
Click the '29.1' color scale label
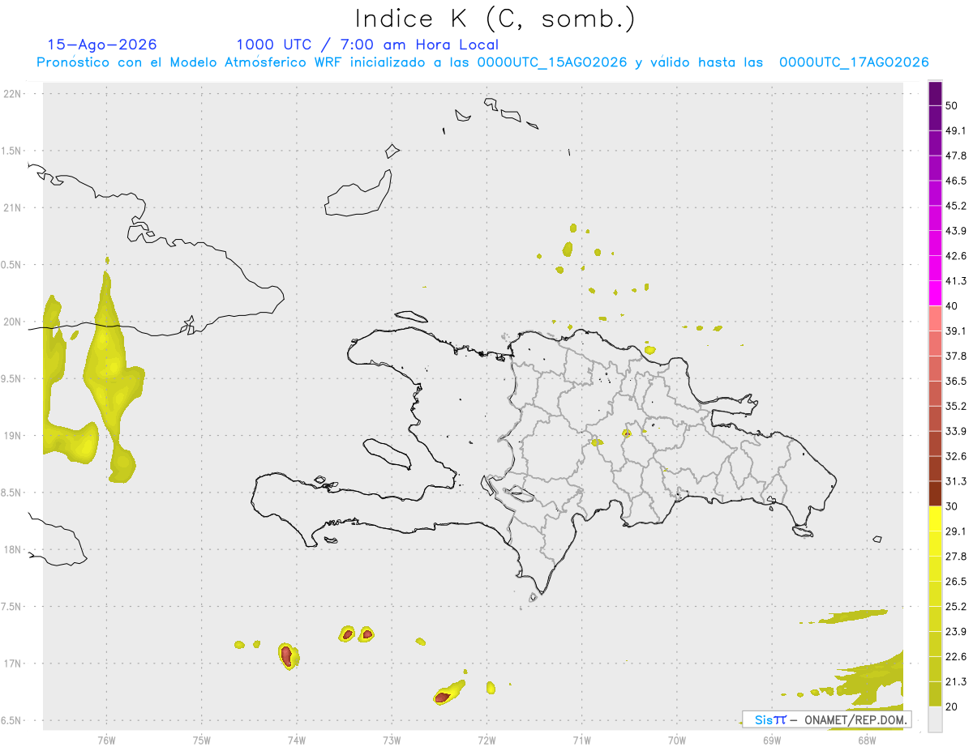pyautogui.click(x=956, y=531)
